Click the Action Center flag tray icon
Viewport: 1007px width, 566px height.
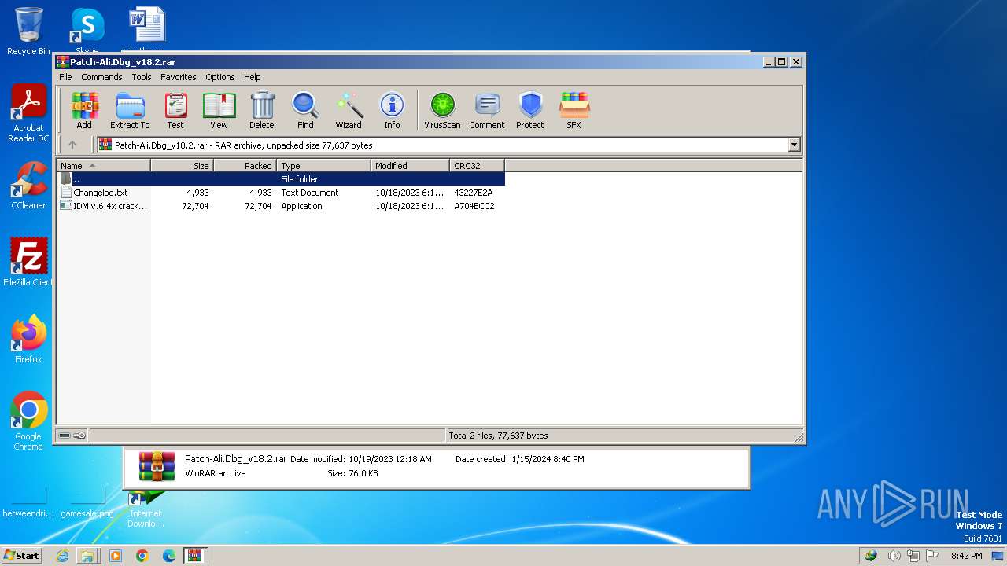[932, 556]
